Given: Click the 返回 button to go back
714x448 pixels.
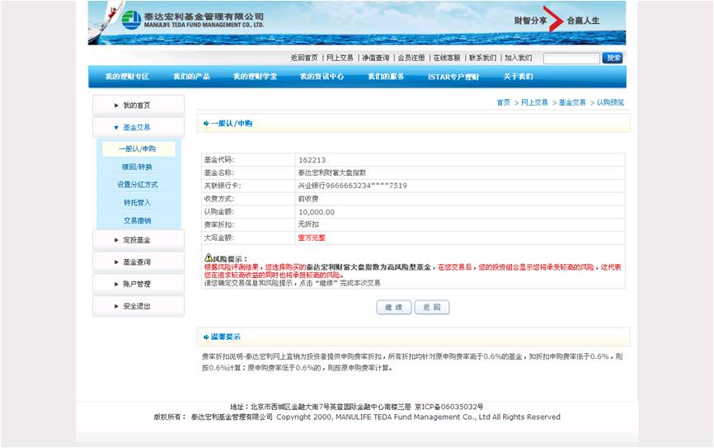Looking at the screenshot, I should pos(432,307).
